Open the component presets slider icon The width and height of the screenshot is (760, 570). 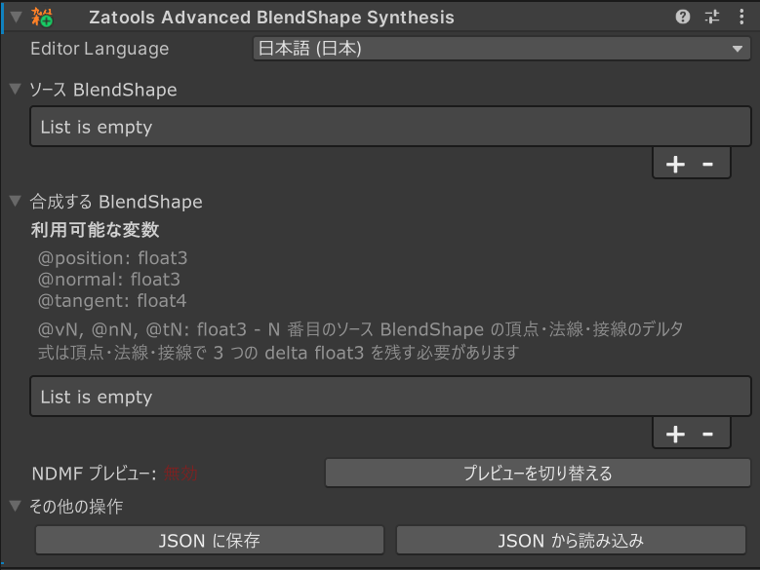point(712,17)
